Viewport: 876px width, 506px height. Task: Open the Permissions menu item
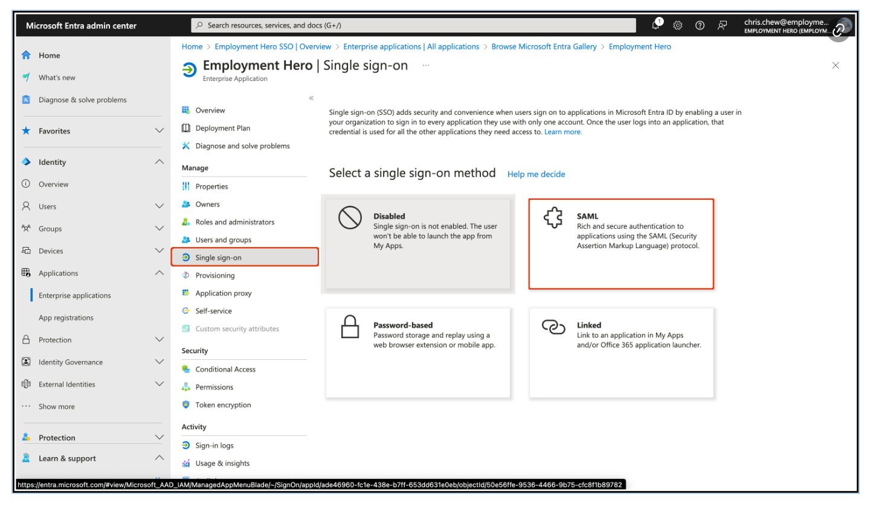click(214, 387)
